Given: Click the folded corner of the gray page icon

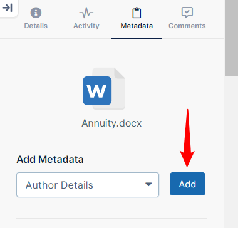Looking at the screenshot, I should tap(120, 73).
